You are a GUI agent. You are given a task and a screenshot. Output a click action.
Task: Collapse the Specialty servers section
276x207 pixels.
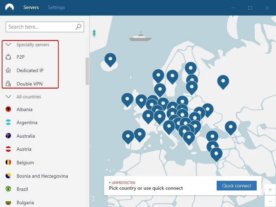(8, 45)
